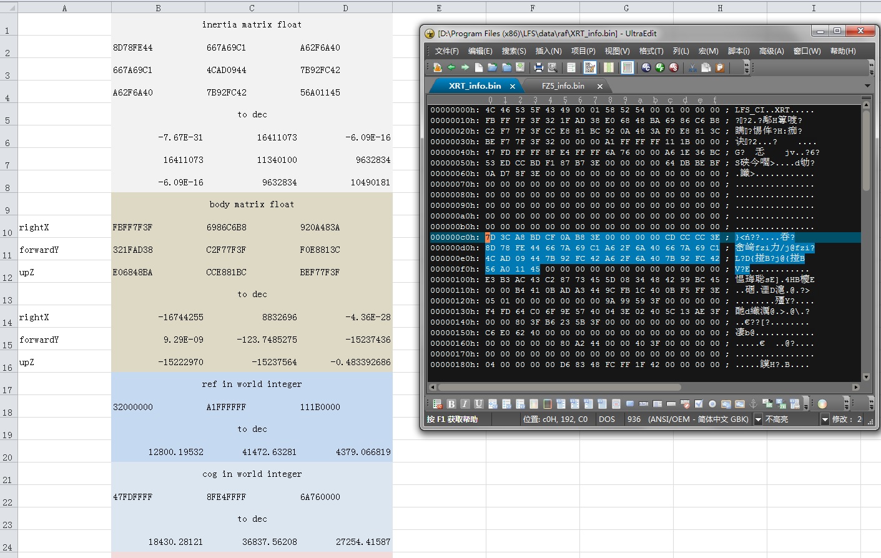The width and height of the screenshot is (881, 558).
Task: Select cell with value 47FDFFFF
Action: [x=158, y=496]
